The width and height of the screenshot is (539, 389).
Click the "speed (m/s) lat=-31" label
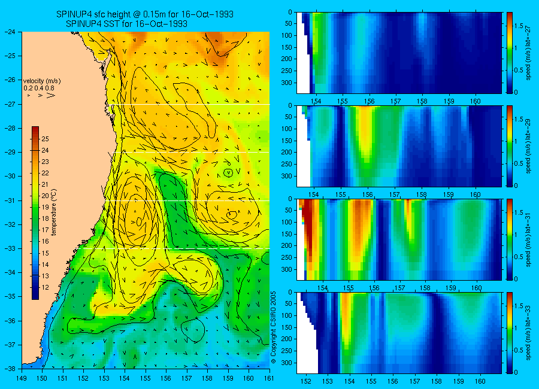click(x=528, y=239)
